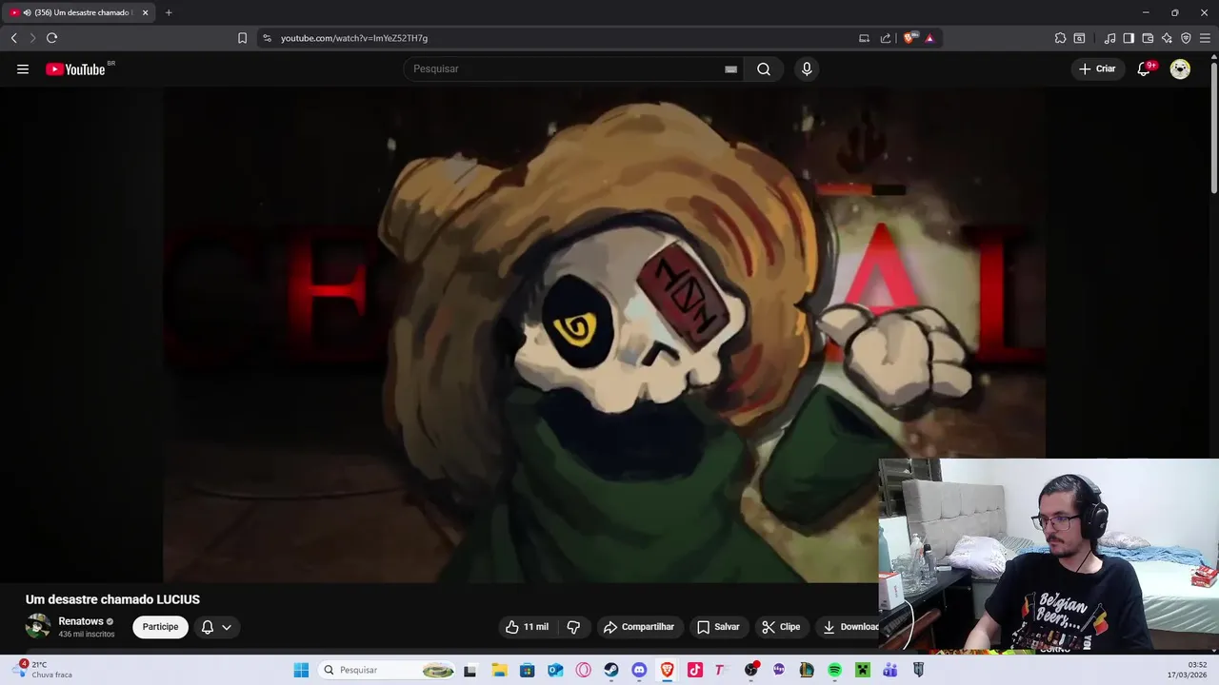Viewport: 1219px width, 685px height.
Task: Toggle the browser sidebar panel icon
Action: coord(1129,38)
